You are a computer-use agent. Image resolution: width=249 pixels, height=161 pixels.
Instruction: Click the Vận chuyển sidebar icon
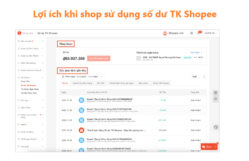click(19, 41)
